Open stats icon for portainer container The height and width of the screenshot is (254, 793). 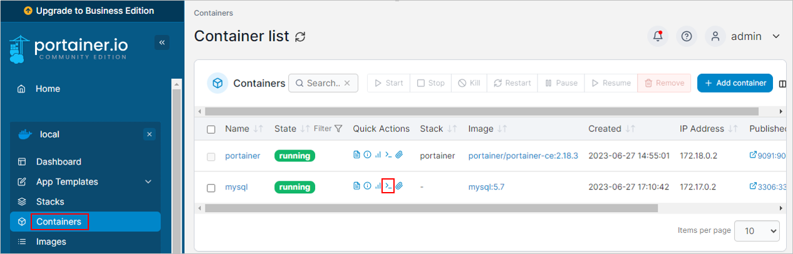pos(378,155)
